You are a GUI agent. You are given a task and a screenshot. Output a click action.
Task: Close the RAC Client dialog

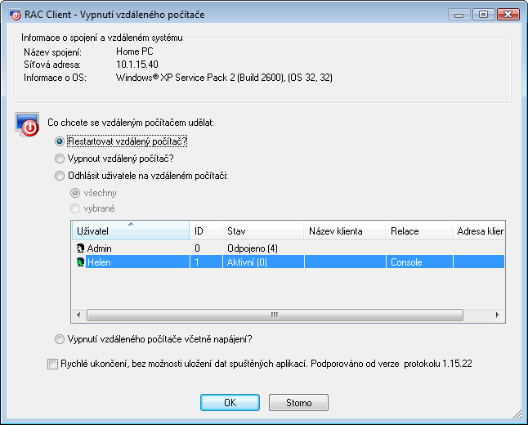508,15
